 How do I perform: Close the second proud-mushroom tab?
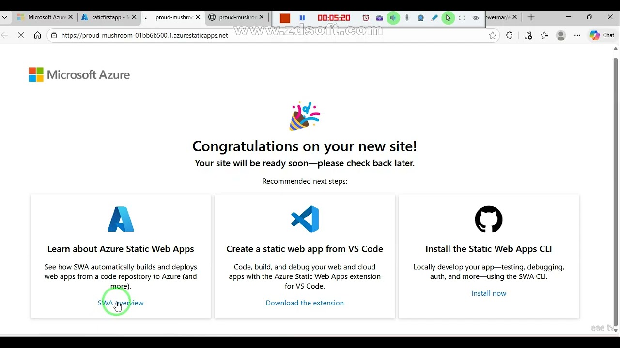pos(262,17)
